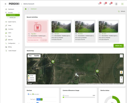This screenshot has height=103, width=127.
Task: Toggle the map fullscreen view icon
Action: 121,56
